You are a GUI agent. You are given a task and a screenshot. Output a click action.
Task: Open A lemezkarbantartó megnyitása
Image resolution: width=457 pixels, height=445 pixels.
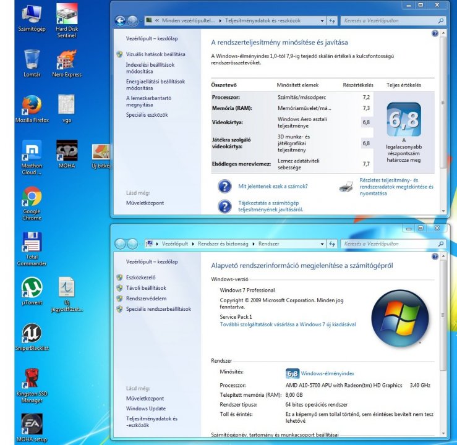coord(148,101)
